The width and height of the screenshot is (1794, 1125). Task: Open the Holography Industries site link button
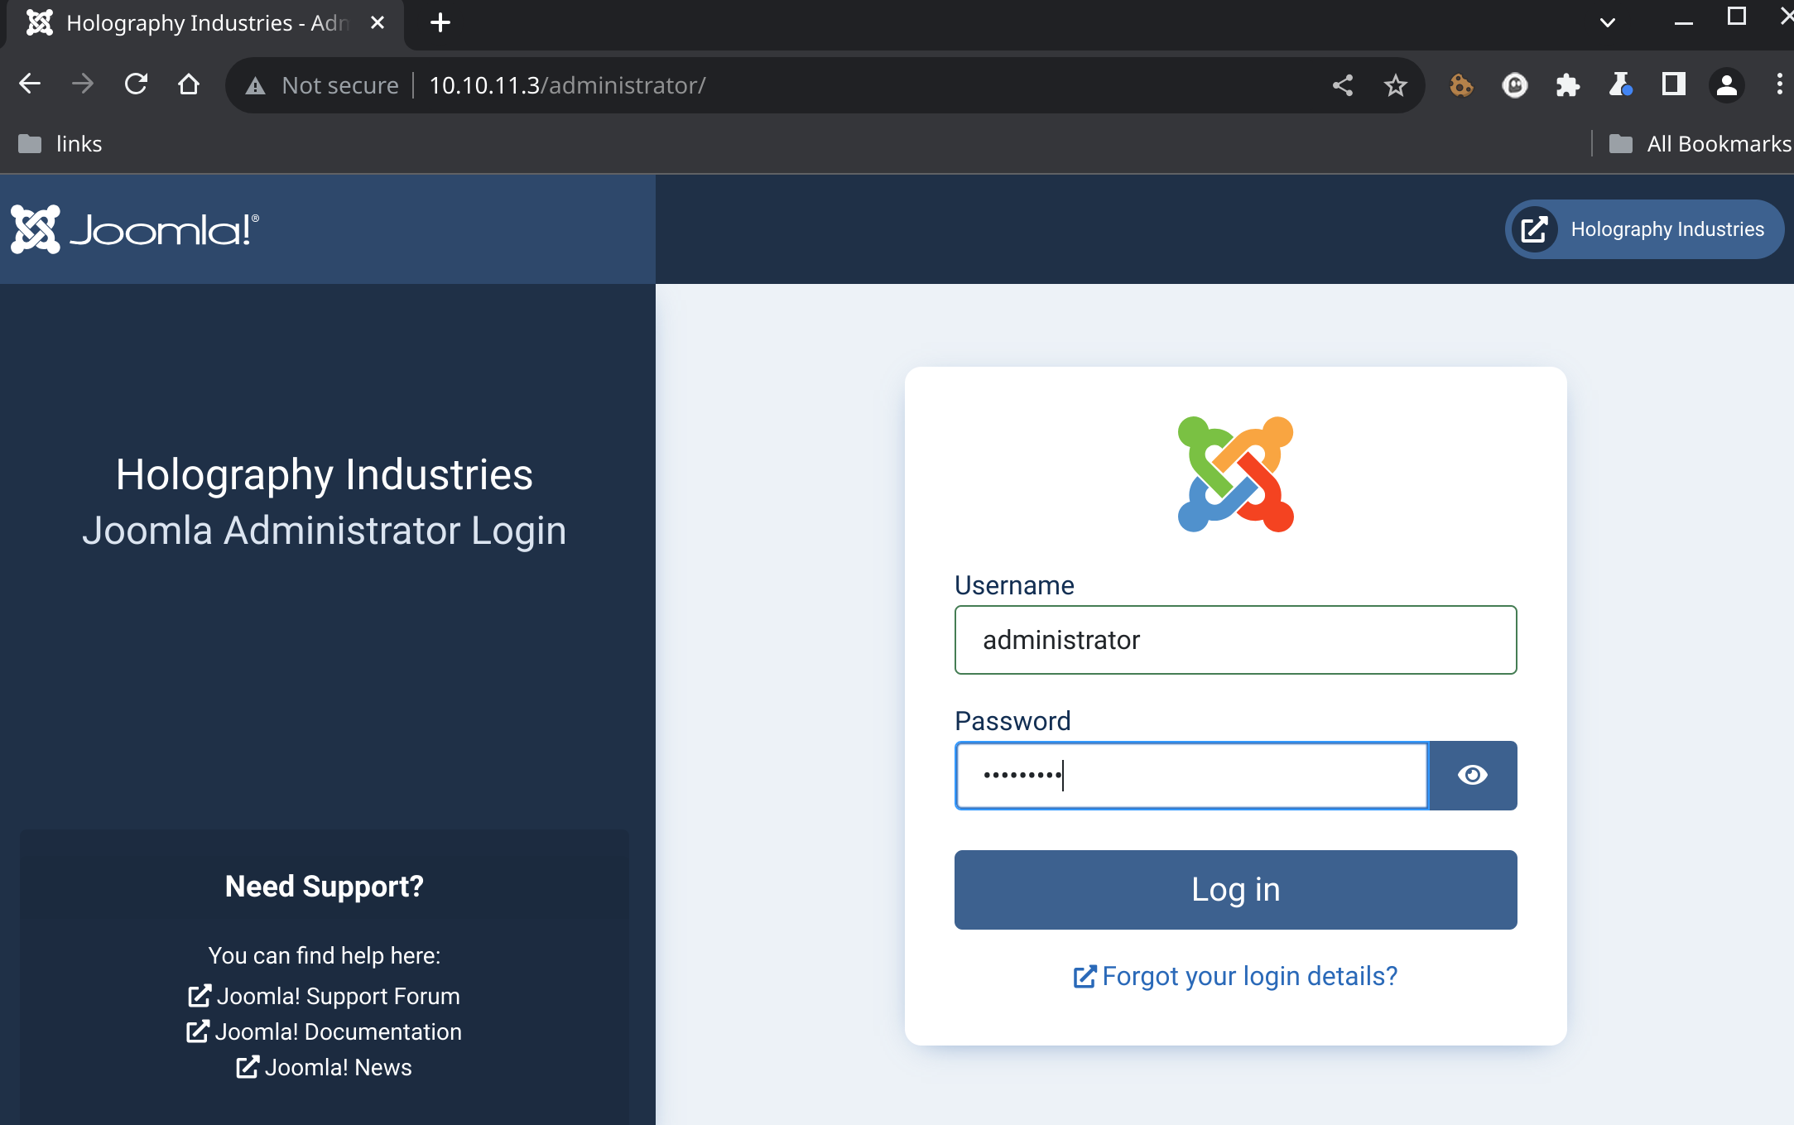[1644, 229]
